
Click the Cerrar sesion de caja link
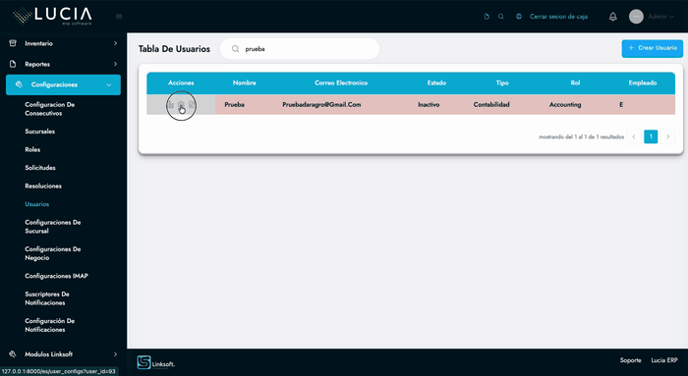558,17
